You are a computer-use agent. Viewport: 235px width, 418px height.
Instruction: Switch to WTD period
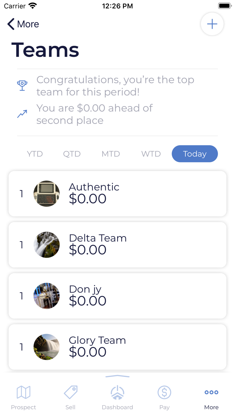pos(151,154)
